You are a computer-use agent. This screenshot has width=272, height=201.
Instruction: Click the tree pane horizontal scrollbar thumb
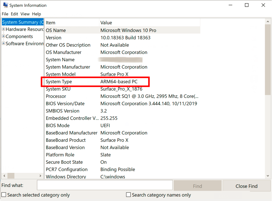11,176
